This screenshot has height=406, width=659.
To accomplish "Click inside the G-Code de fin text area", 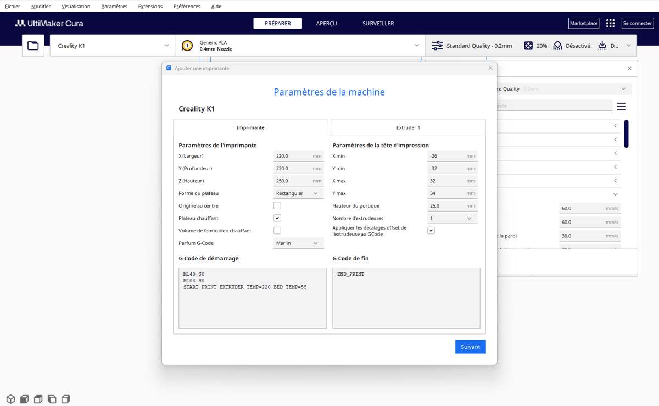I will tap(406, 298).
